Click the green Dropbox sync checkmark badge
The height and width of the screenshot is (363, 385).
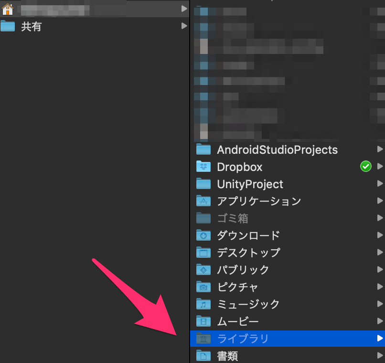pos(365,166)
